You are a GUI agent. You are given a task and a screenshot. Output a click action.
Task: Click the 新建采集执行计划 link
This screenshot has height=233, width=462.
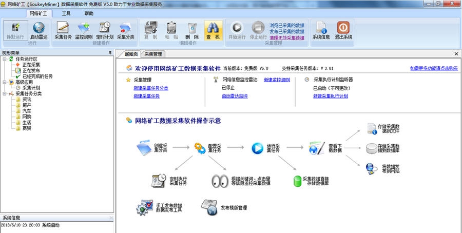331,96
